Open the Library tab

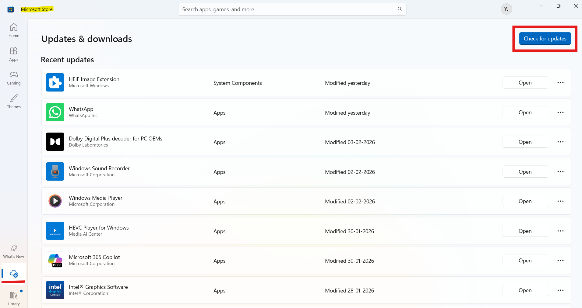tap(14, 298)
